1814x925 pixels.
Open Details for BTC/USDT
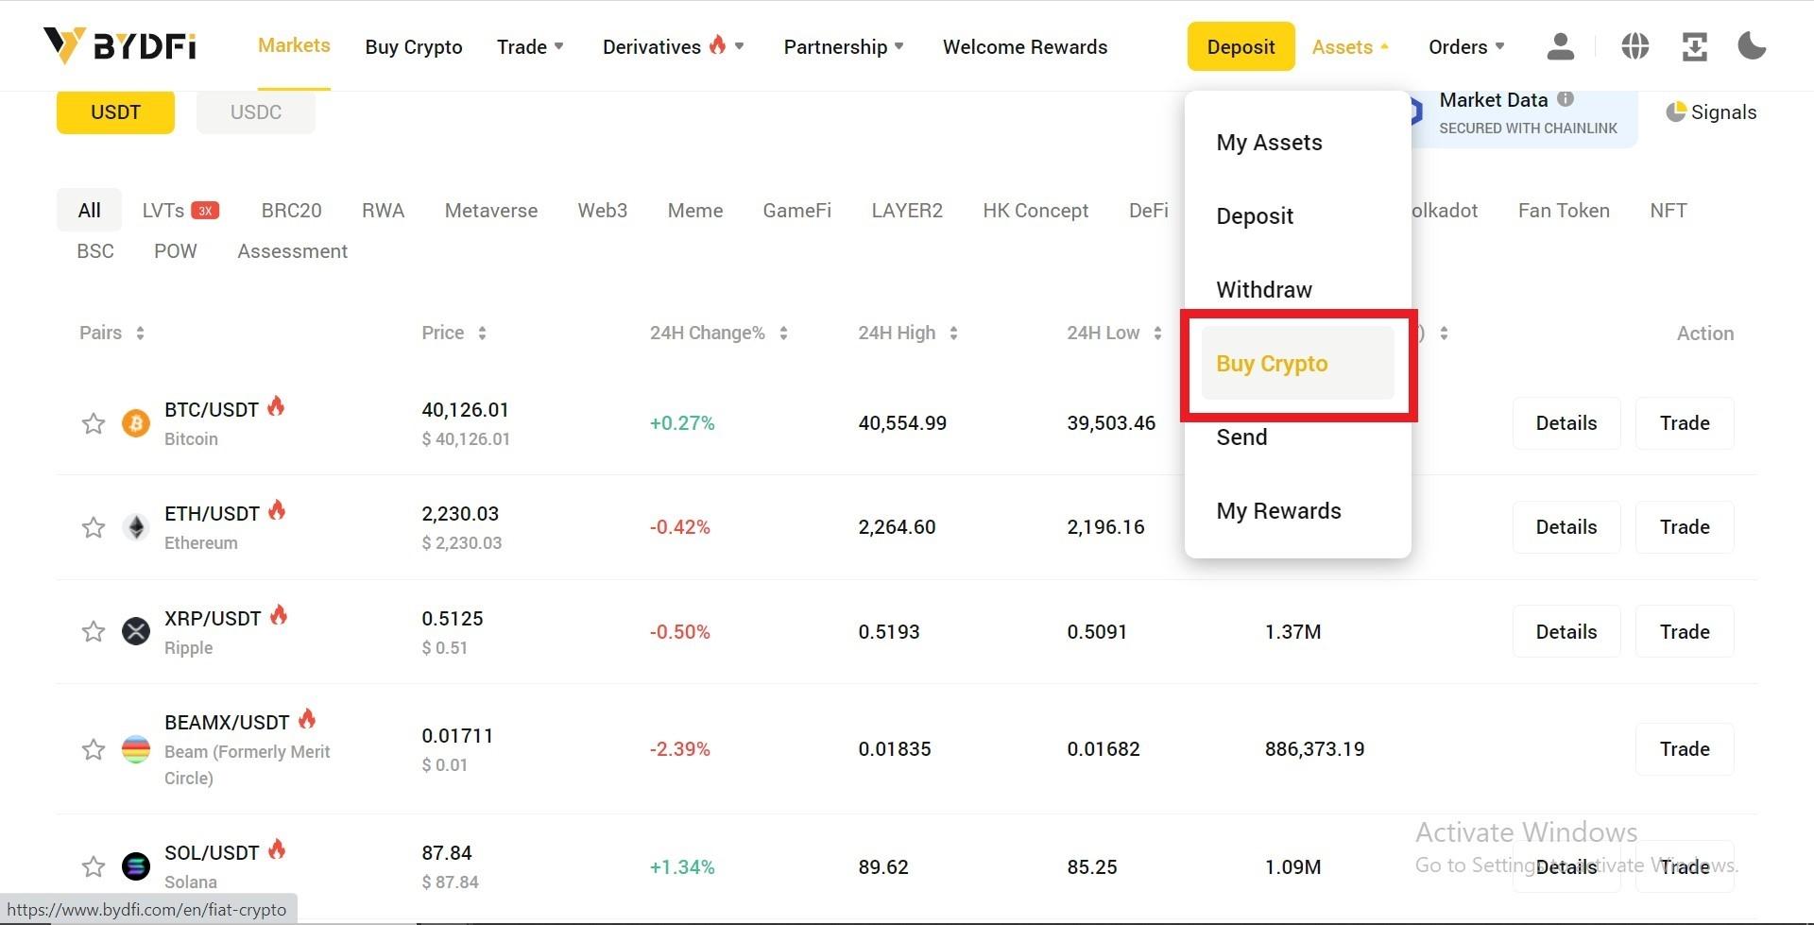coord(1566,423)
